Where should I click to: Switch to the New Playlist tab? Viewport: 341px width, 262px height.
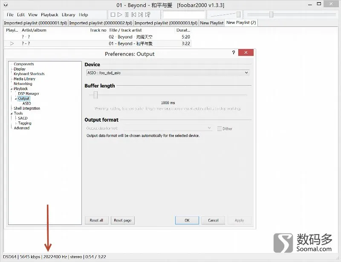211,23
